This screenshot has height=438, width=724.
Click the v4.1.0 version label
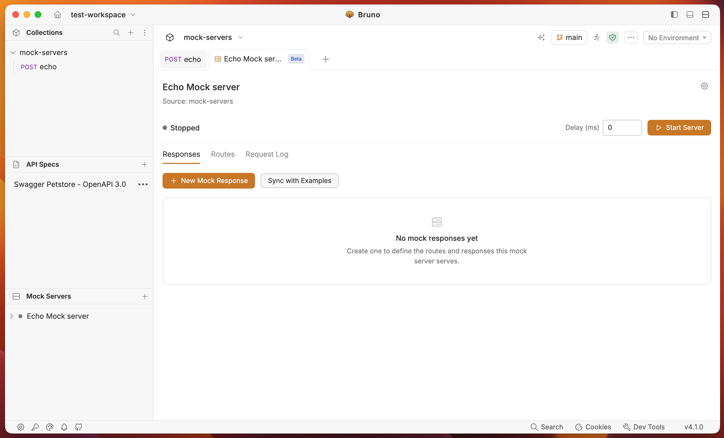(x=694, y=427)
